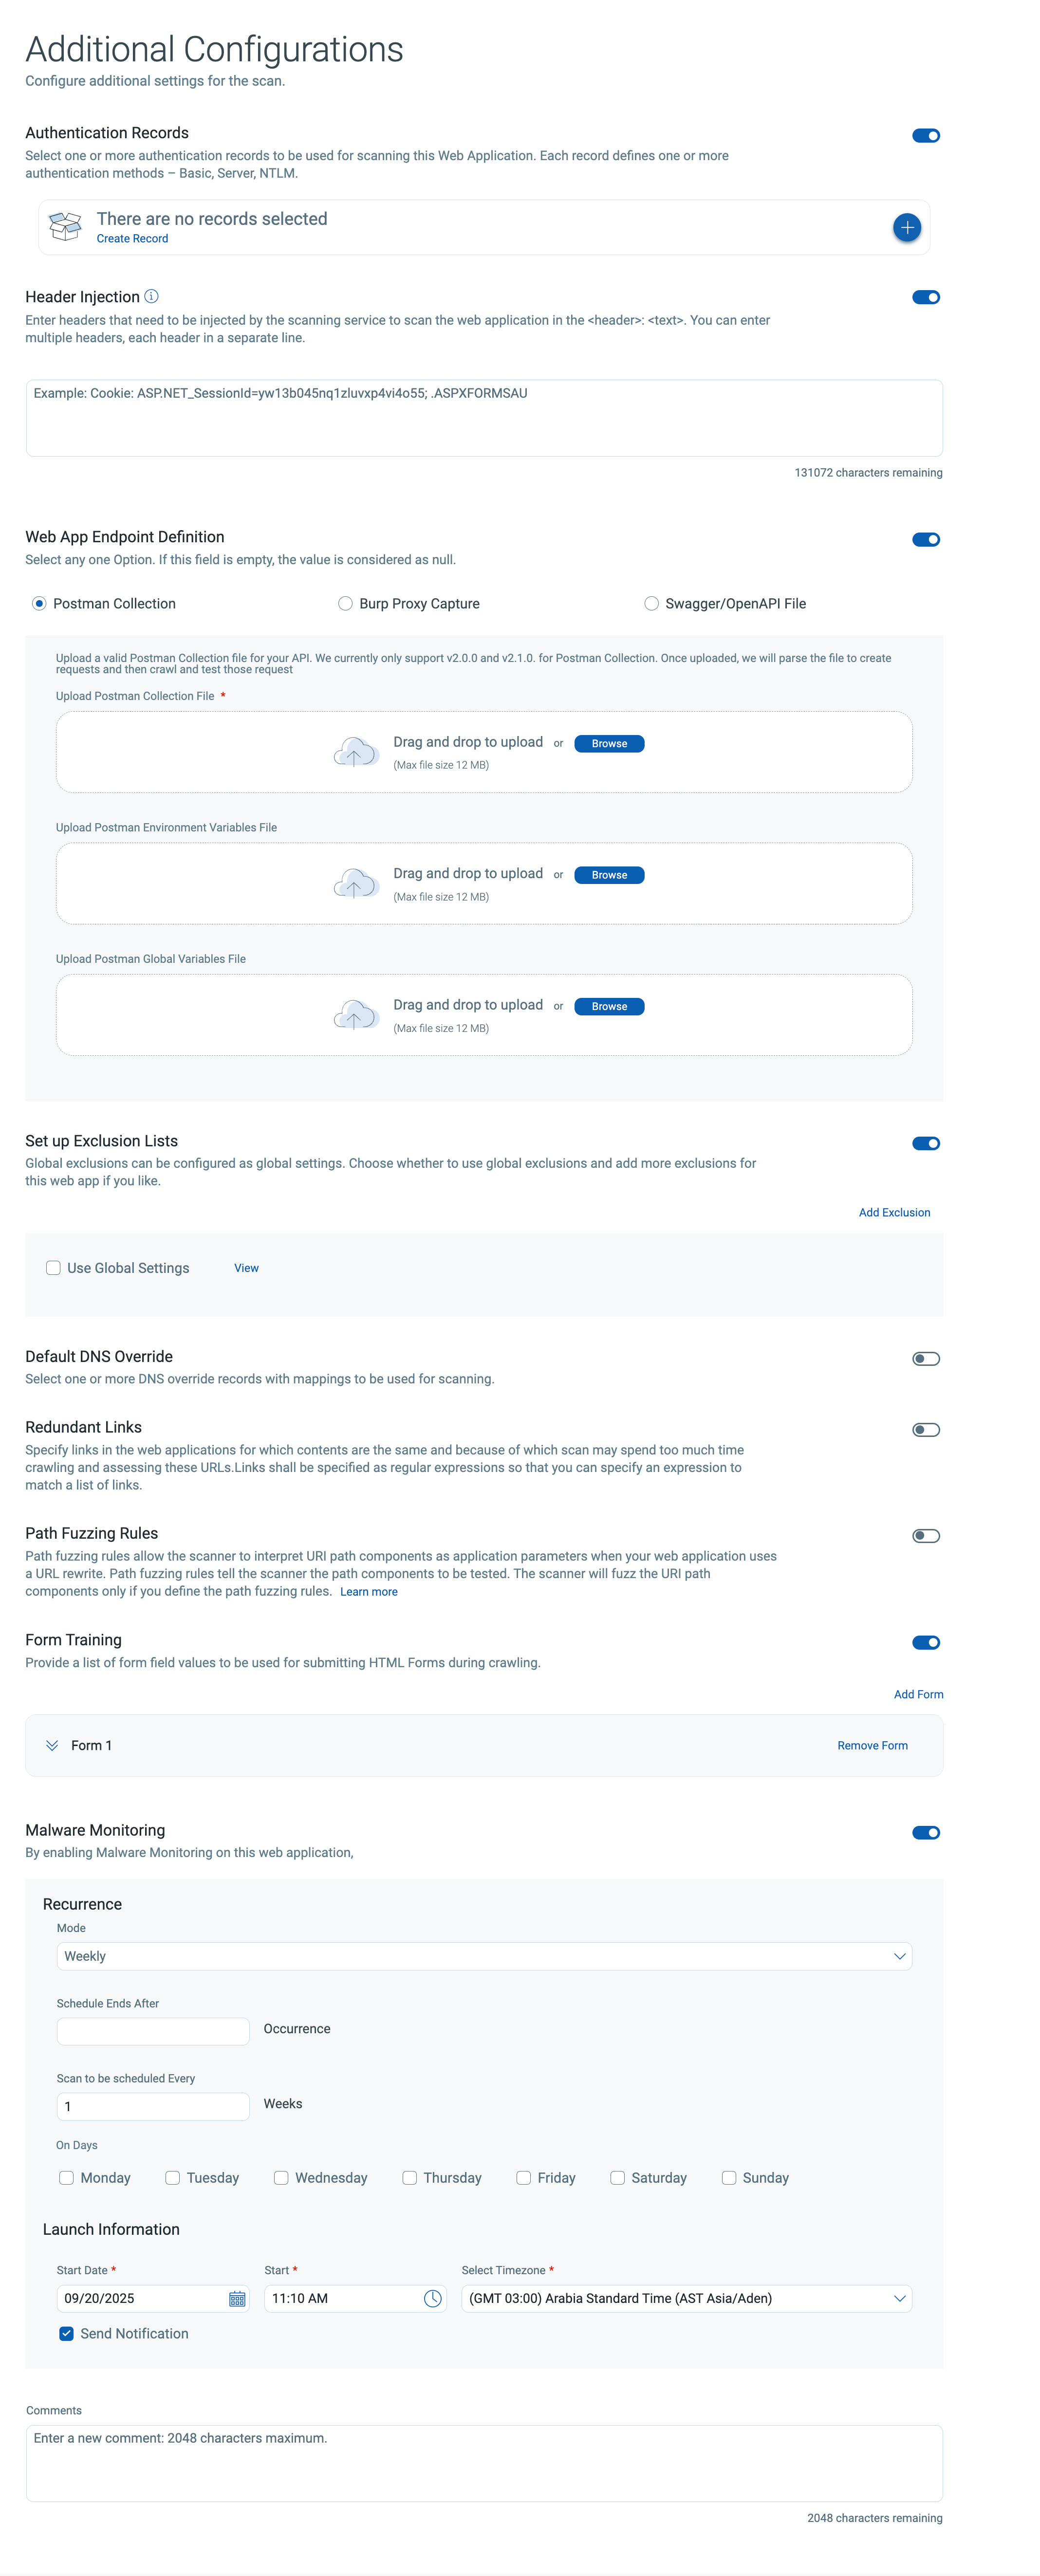Select the Swagger/OpenAPI File radio option
This screenshot has height=2576, width=1040.
[652, 604]
